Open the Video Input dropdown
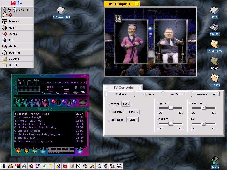 point(133,112)
